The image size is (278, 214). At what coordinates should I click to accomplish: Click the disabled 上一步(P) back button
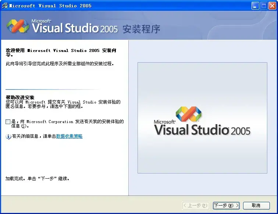[196, 206]
